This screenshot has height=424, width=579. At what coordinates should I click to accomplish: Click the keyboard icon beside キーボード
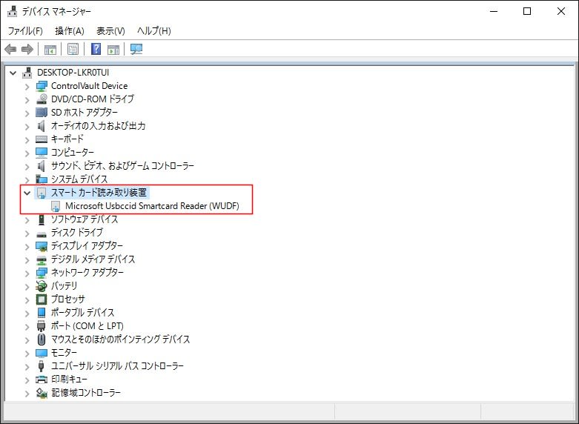[x=42, y=139]
